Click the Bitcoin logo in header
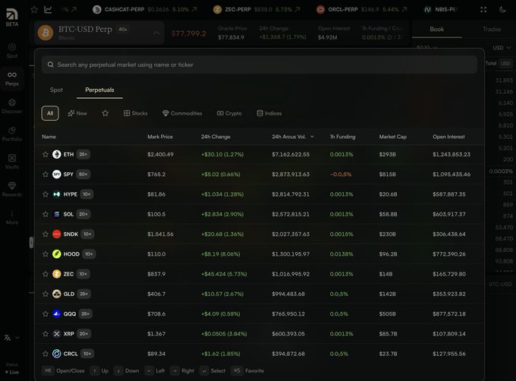The width and height of the screenshot is (516, 381). click(46, 33)
